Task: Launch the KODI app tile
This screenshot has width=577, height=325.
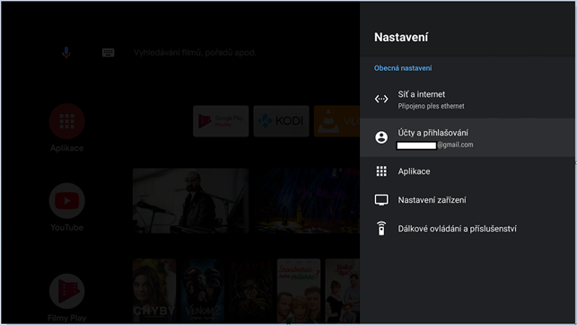Action: 281,121
